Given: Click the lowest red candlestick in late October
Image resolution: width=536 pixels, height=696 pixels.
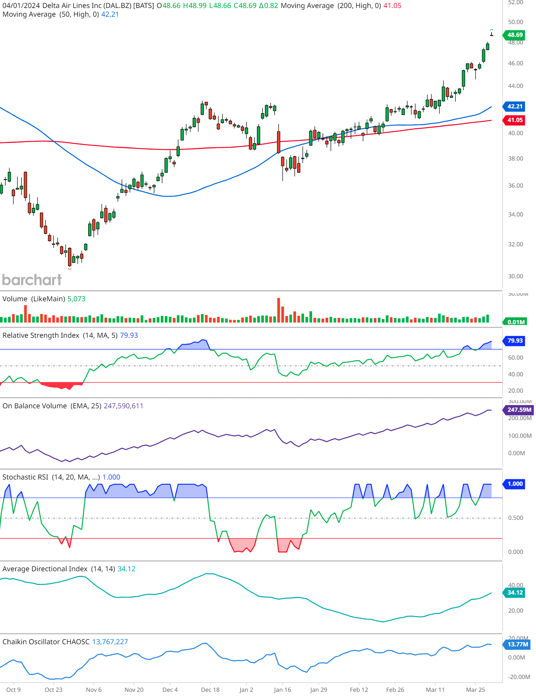Looking at the screenshot, I should click(x=69, y=257).
